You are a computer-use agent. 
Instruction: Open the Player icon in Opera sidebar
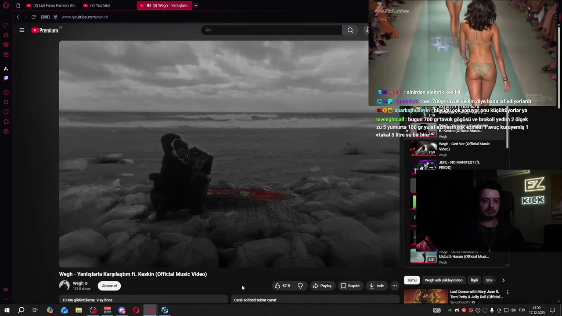pos(6,93)
